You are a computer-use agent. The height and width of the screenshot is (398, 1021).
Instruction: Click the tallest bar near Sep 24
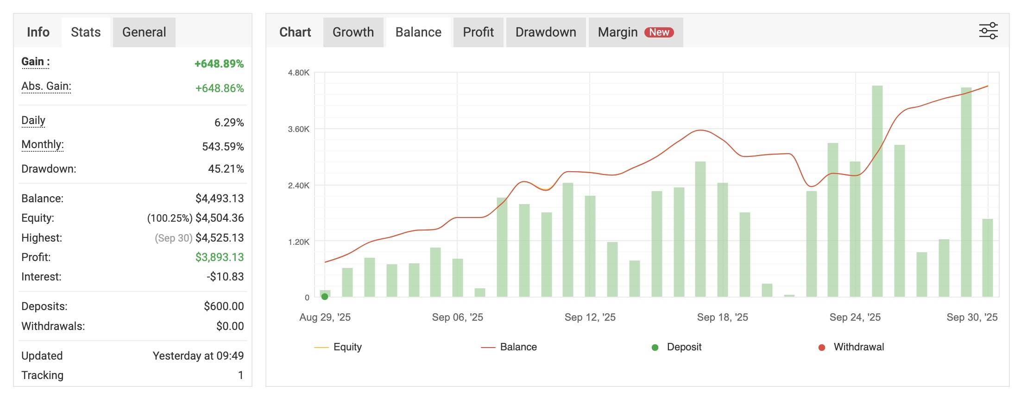pyautogui.click(x=877, y=190)
